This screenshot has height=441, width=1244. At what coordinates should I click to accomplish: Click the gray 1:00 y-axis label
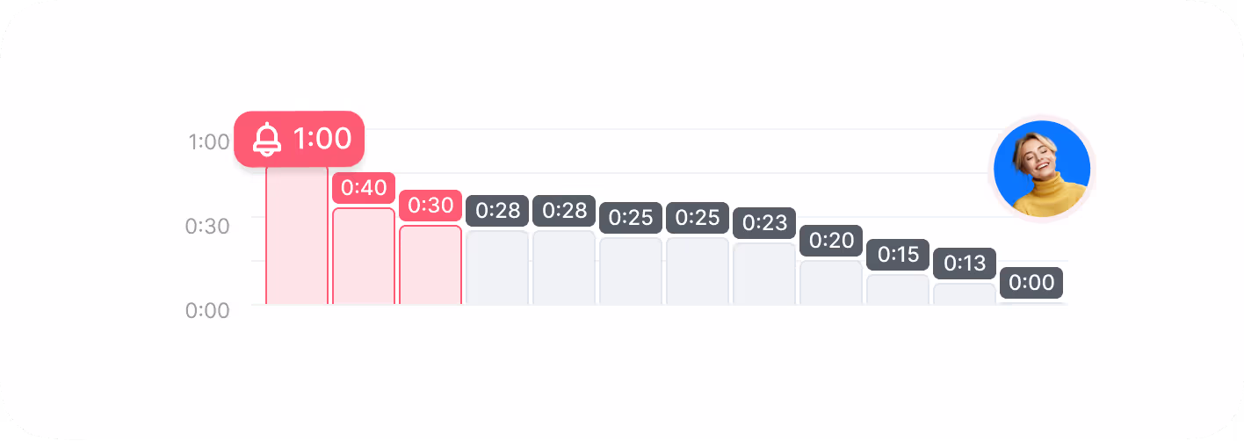point(208,141)
